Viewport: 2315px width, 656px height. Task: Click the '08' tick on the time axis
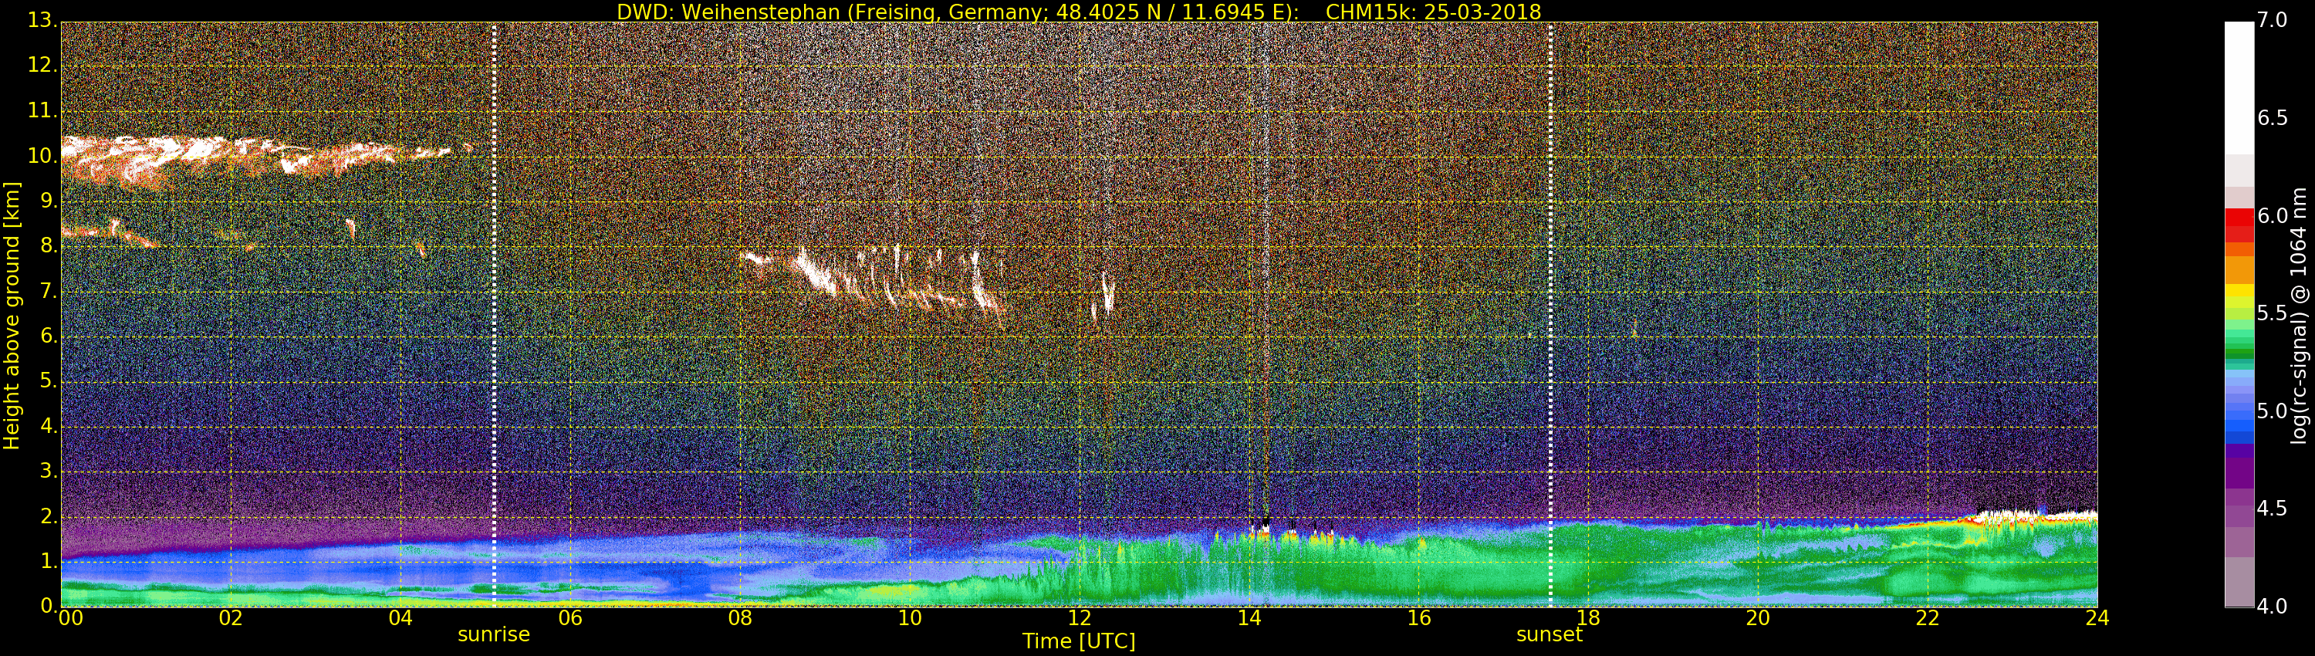click(739, 618)
